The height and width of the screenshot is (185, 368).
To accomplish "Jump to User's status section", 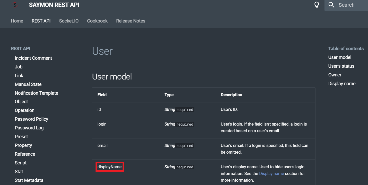I will point(341,66).
